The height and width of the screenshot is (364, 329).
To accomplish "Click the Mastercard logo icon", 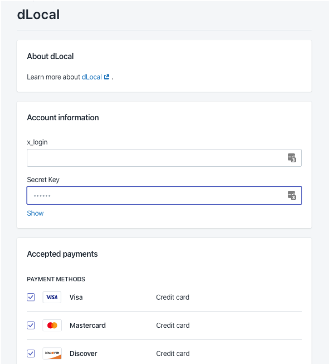I will click(52, 325).
